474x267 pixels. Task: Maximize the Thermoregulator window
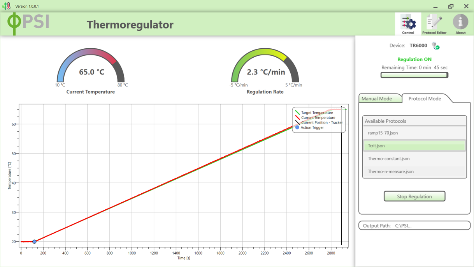click(451, 6)
